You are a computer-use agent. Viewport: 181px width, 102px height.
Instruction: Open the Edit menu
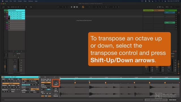[15, 1]
